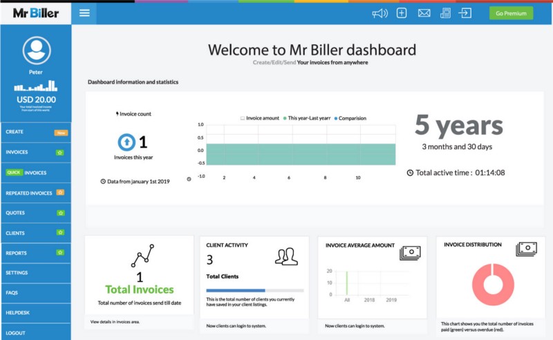Click Now clients can login under Client Activity

[236, 326]
